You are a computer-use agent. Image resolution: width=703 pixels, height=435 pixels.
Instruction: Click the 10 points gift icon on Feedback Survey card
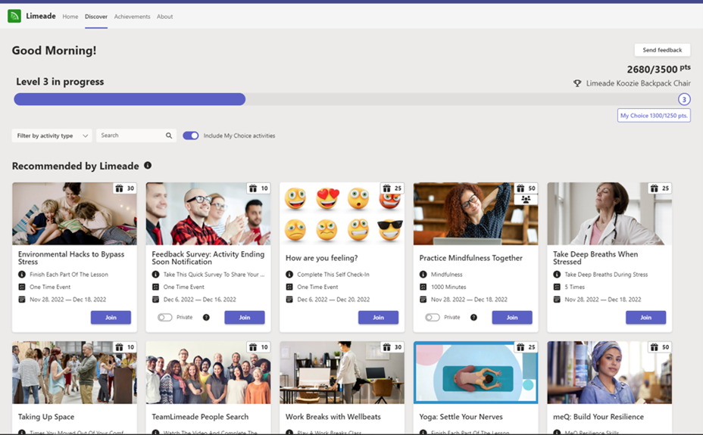[x=253, y=188]
